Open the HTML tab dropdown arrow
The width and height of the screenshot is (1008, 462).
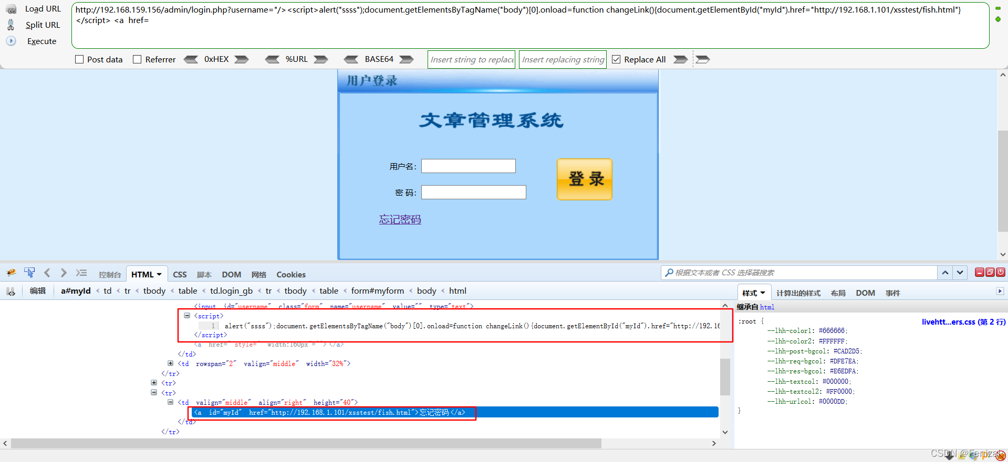[x=159, y=274]
